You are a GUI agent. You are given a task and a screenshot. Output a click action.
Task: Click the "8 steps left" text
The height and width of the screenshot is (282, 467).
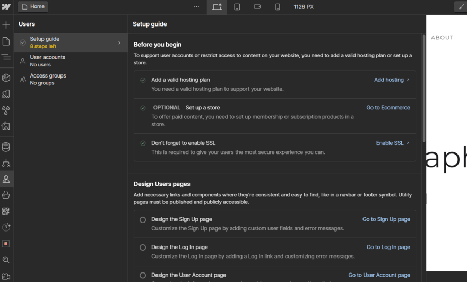[43, 46]
